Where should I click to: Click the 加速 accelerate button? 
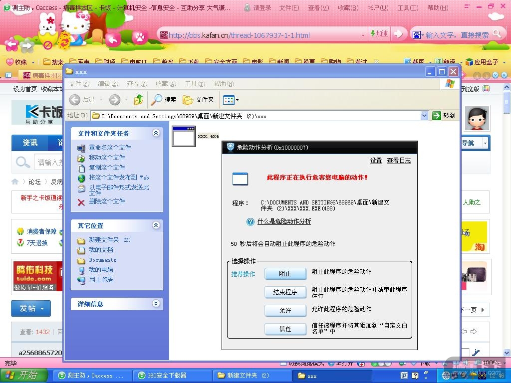point(379,33)
